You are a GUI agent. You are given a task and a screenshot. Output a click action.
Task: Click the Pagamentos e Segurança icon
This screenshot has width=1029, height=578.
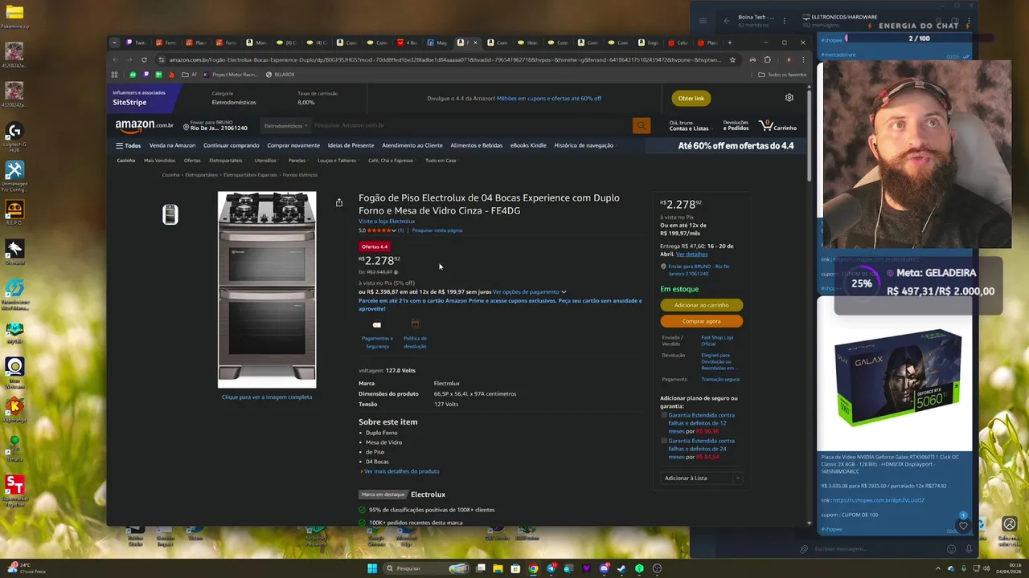(x=377, y=324)
